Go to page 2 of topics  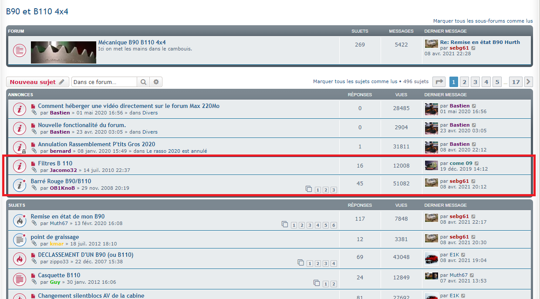pyautogui.click(x=465, y=82)
